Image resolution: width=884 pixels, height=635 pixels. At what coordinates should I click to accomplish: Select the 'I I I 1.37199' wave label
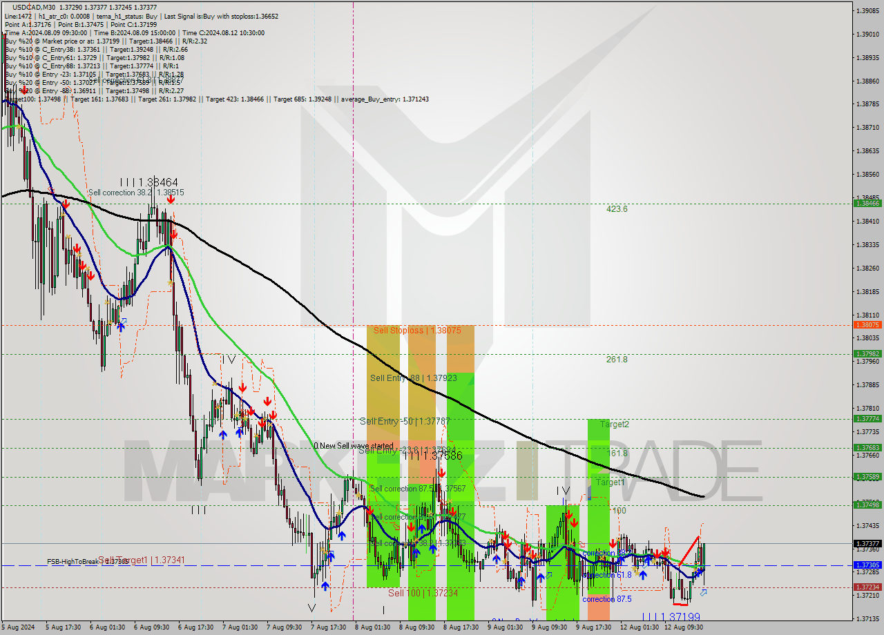671,616
